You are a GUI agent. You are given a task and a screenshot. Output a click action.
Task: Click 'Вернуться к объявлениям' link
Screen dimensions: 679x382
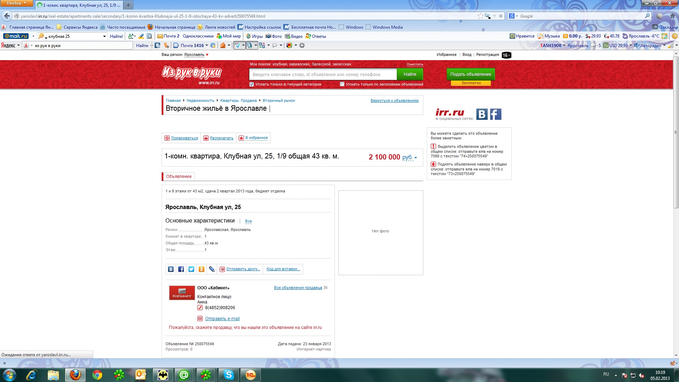[x=394, y=101]
